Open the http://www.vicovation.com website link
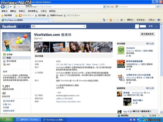The image size is (163, 122). pos(68,102)
